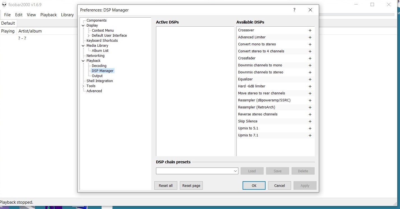400x209 pixels.
Task: Add the Crossover DSP with its plus icon
Action: tap(310, 30)
